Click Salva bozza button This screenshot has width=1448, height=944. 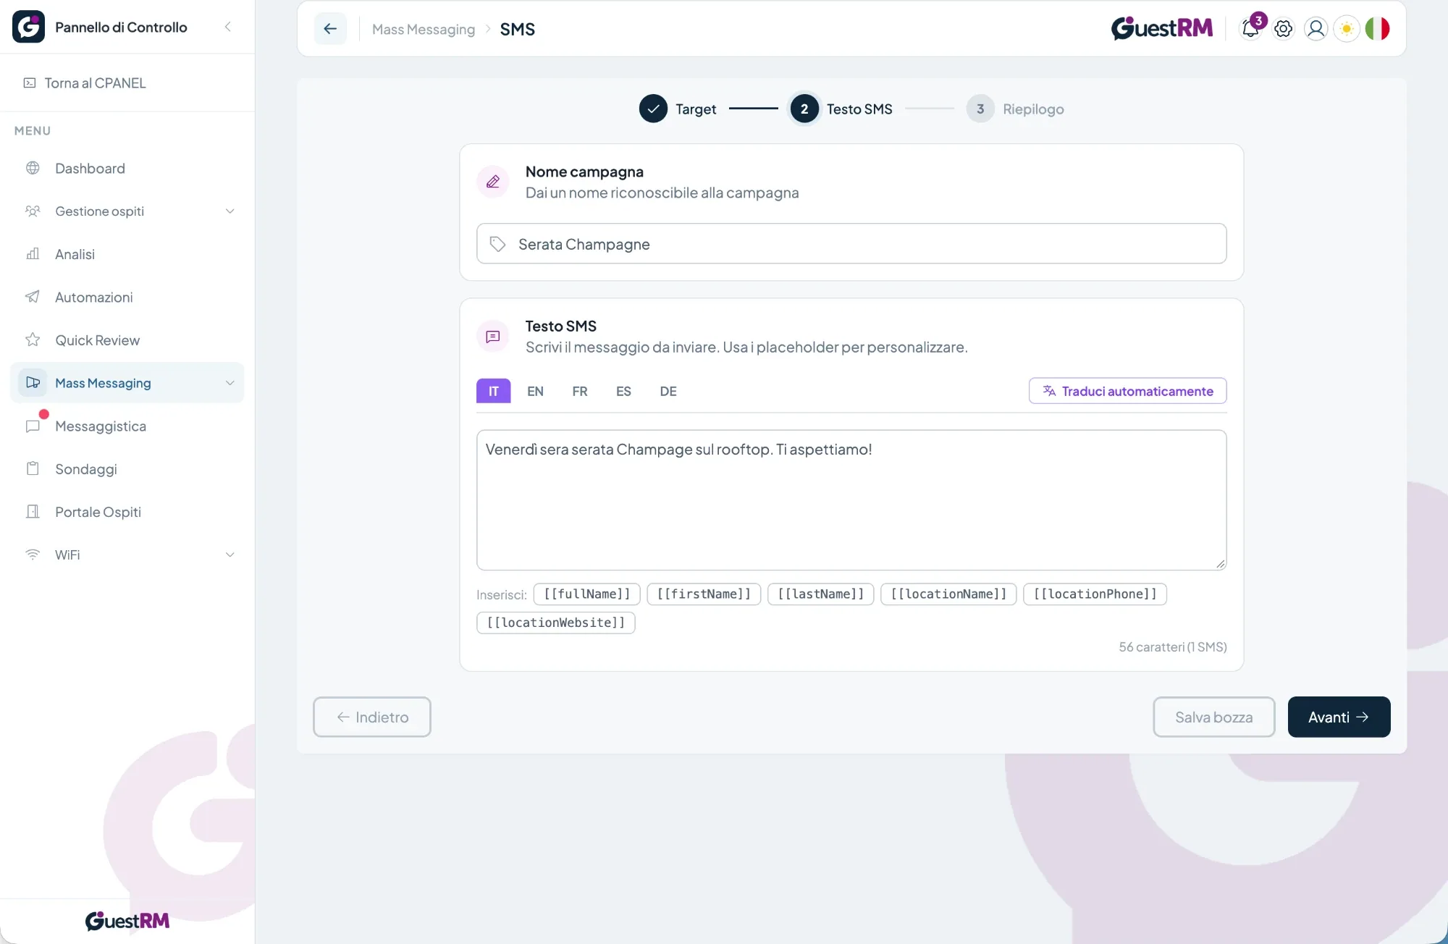[1213, 717]
